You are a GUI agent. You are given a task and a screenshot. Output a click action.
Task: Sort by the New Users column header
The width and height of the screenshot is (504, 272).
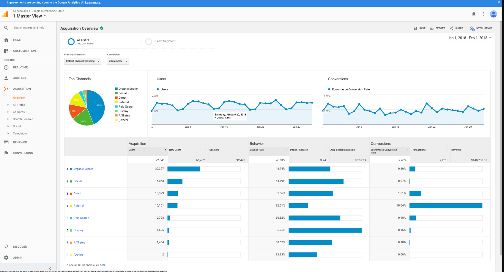[x=188, y=150]
